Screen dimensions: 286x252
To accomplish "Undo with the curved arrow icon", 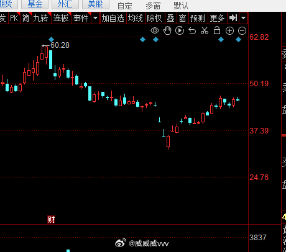I will 192,31.
